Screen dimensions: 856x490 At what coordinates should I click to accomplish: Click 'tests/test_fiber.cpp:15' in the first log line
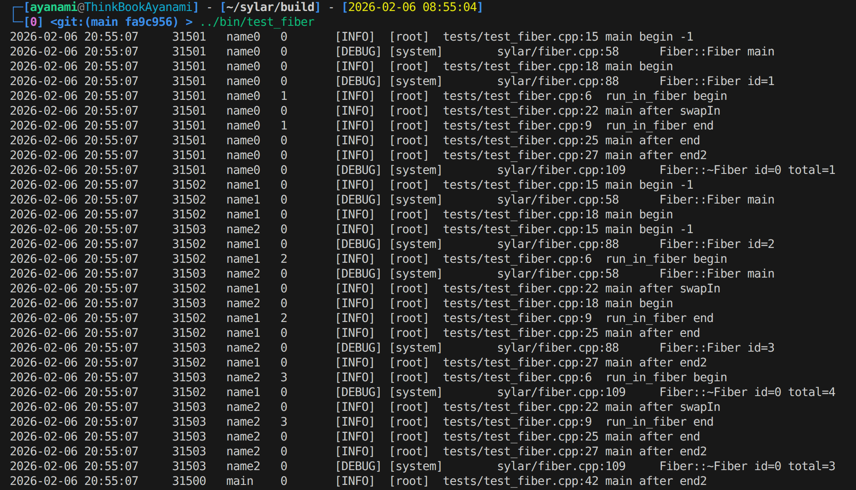(520, 37)
